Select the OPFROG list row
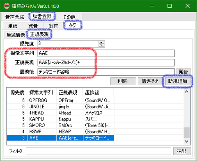Image resolution: width=197 pixels, height=161 pixels. (60, 100)
